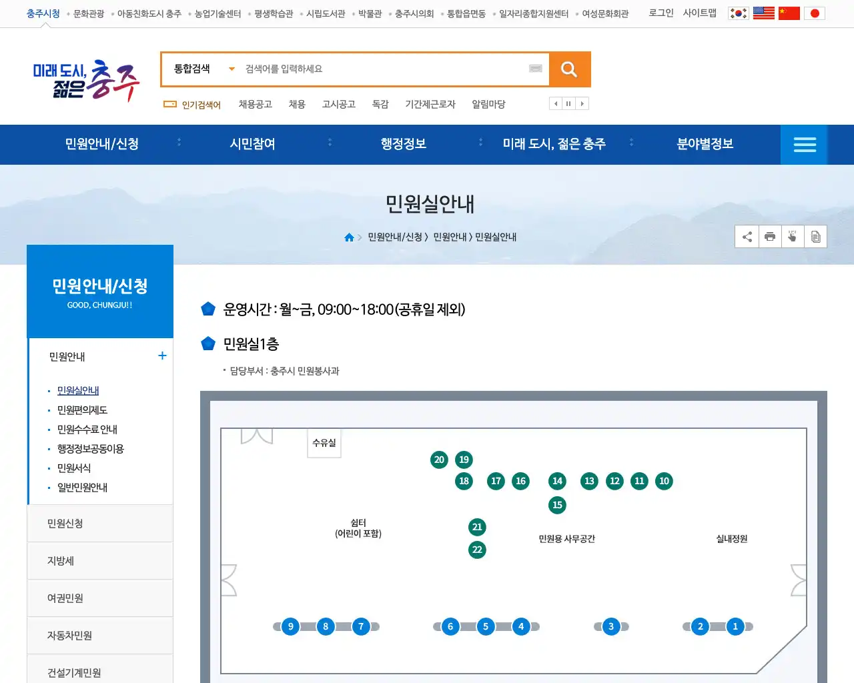Screen dimensions: 854x683
Task: Expand the 지방세 sidebar section
Action: [100, 561]
